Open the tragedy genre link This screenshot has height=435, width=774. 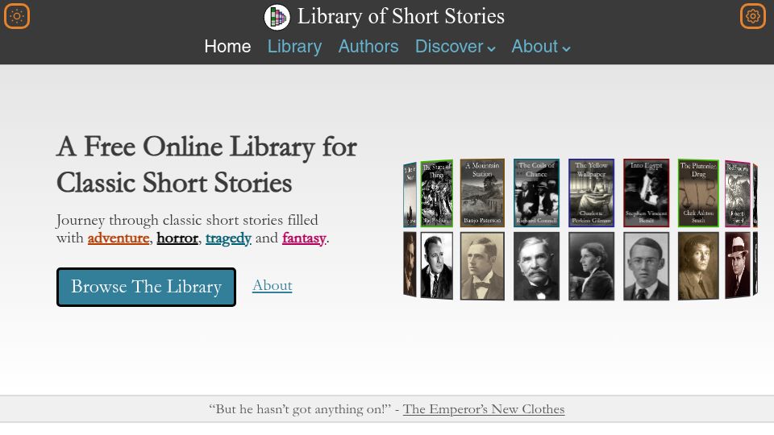(x=228, y=238)
